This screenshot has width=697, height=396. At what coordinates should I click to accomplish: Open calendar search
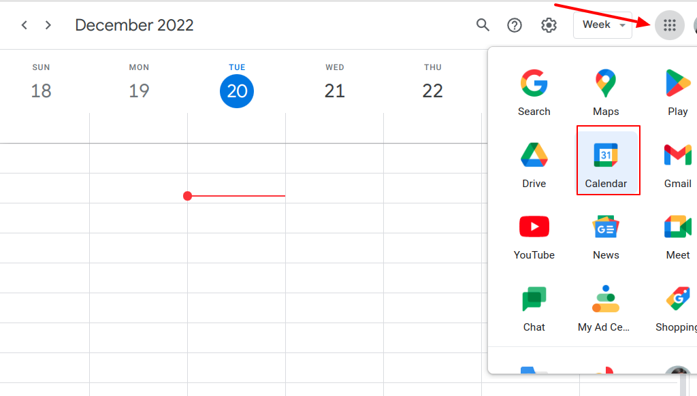pos(483,25)
